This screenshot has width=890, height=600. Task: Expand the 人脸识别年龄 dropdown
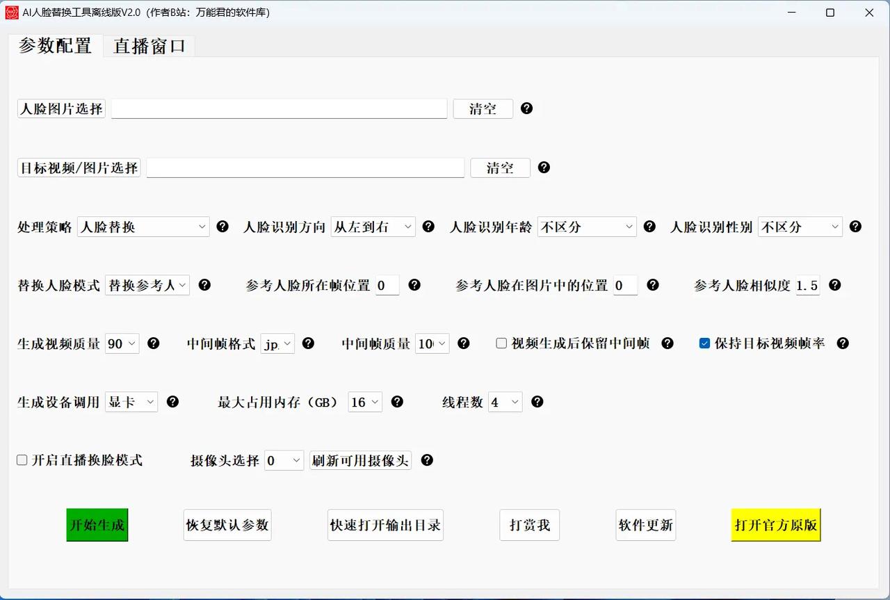[587, 227]
